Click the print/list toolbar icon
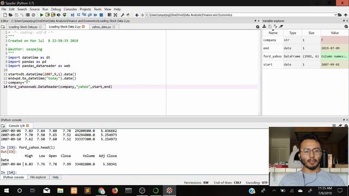 pyautogui.click(x=28, y=15)
